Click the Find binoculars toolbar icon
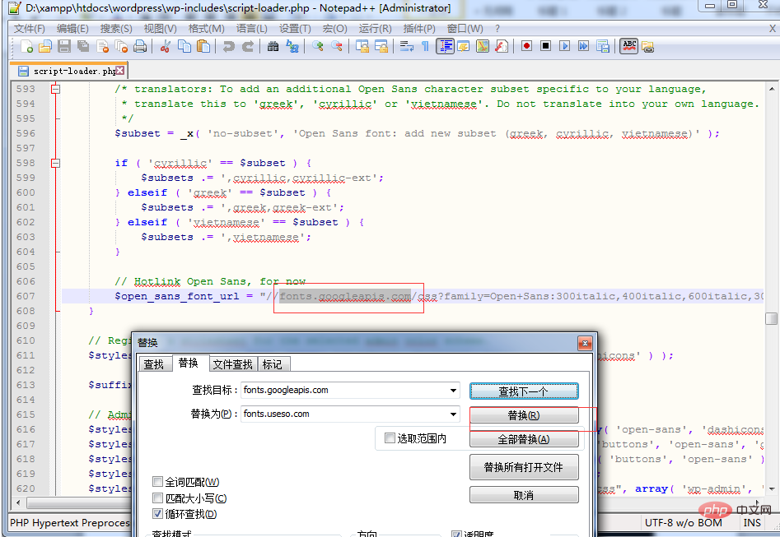The image size is (780, 537). pos(273,47)
